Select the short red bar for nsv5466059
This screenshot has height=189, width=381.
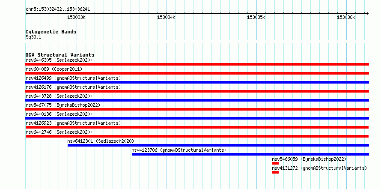point(275,163)
